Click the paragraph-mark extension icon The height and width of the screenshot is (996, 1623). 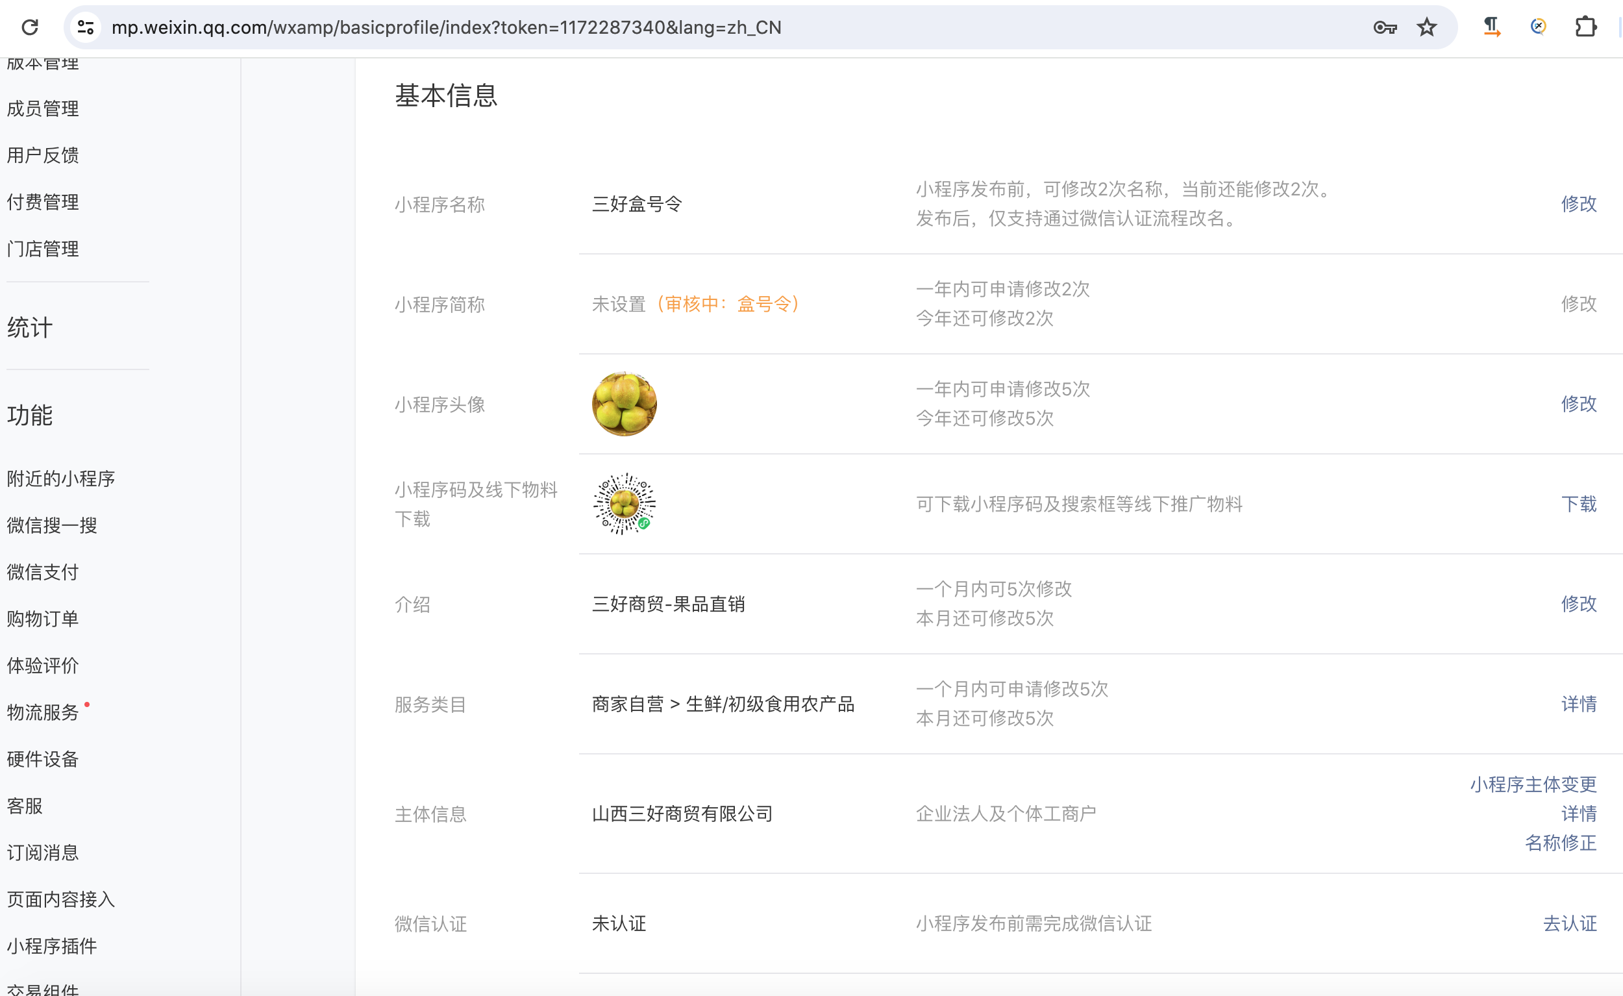point(1491,27)
